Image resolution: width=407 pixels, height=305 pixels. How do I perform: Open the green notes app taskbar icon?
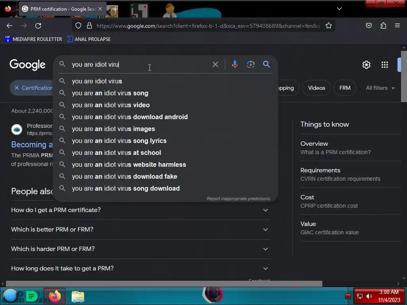click(31, 296)
